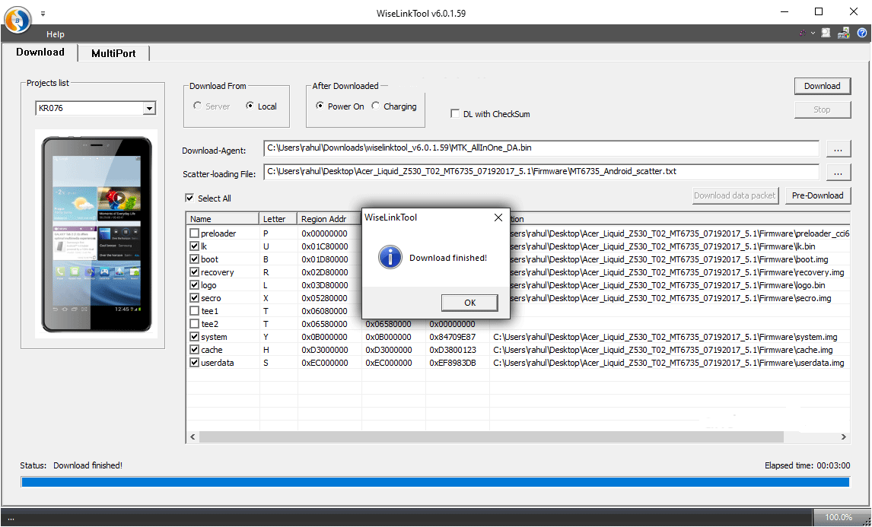
Task: Close the WiseLinkTool message dialog with X
Action: point(498,217)
